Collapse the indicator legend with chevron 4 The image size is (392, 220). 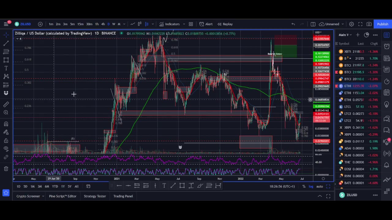tap(19, 39)
